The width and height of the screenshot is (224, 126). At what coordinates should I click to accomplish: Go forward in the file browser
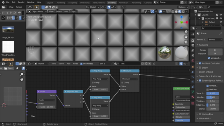click(x=7, y=13)
